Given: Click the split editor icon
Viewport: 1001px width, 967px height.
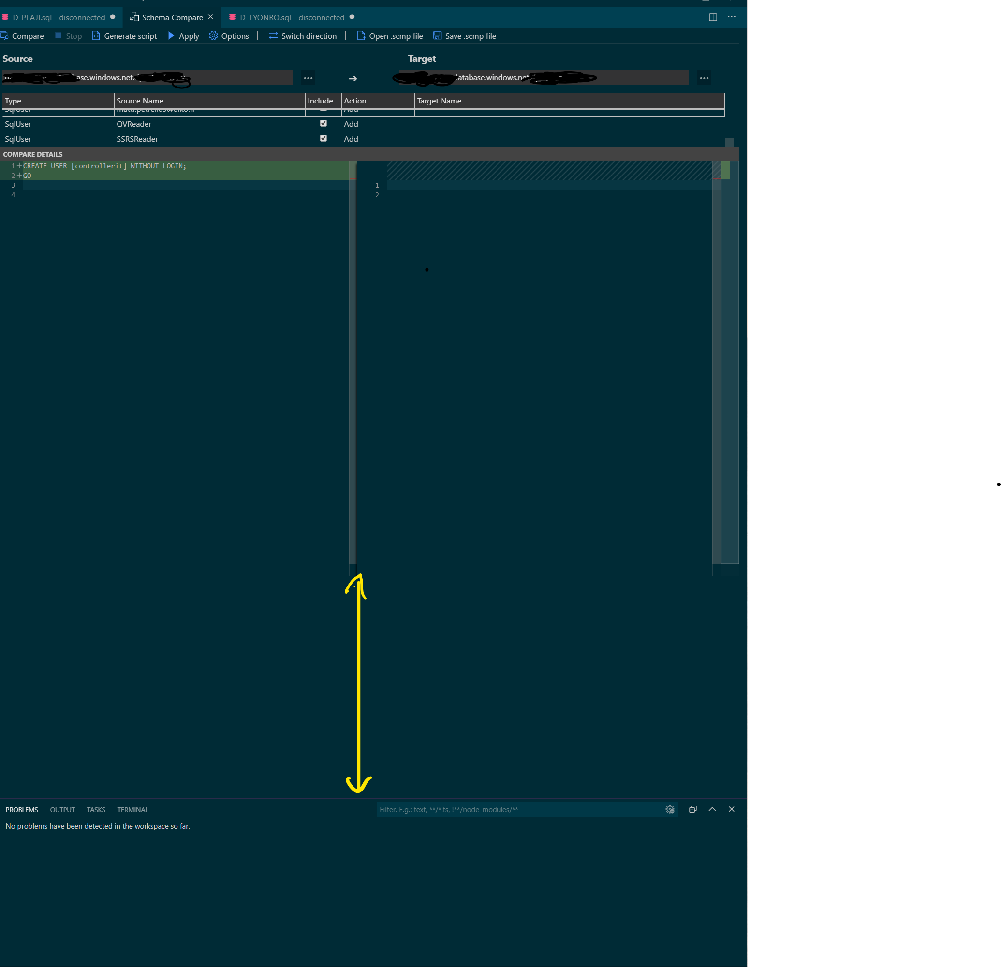Looking at the screenshot, I should (712, 17).
